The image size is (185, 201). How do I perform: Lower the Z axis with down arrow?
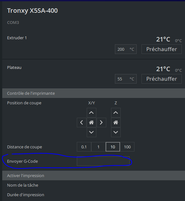click(x=116, y=132)
